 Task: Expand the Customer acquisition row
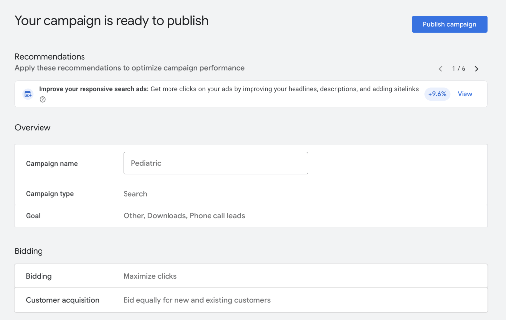point(251,300)
